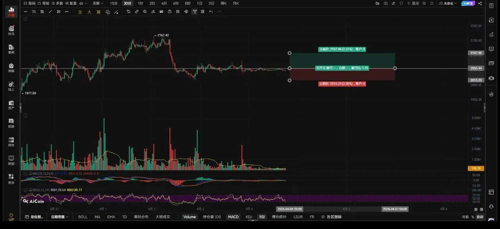The height and width of the screenshot is (229, 500).
Task: Click the green take-profit label 2107.96
Action: click(x=342, y=49)
